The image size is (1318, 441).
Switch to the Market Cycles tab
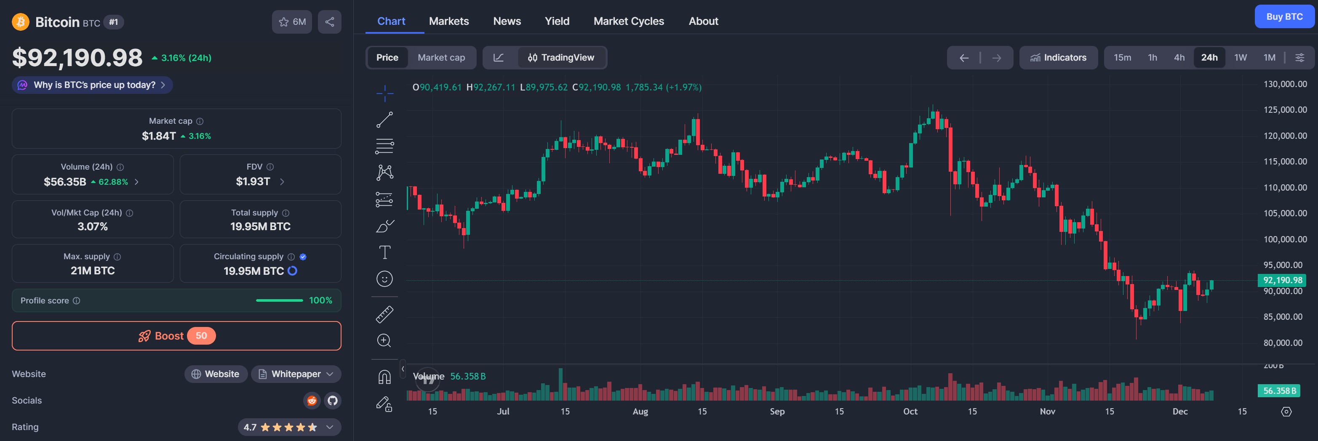pos(628,21)
